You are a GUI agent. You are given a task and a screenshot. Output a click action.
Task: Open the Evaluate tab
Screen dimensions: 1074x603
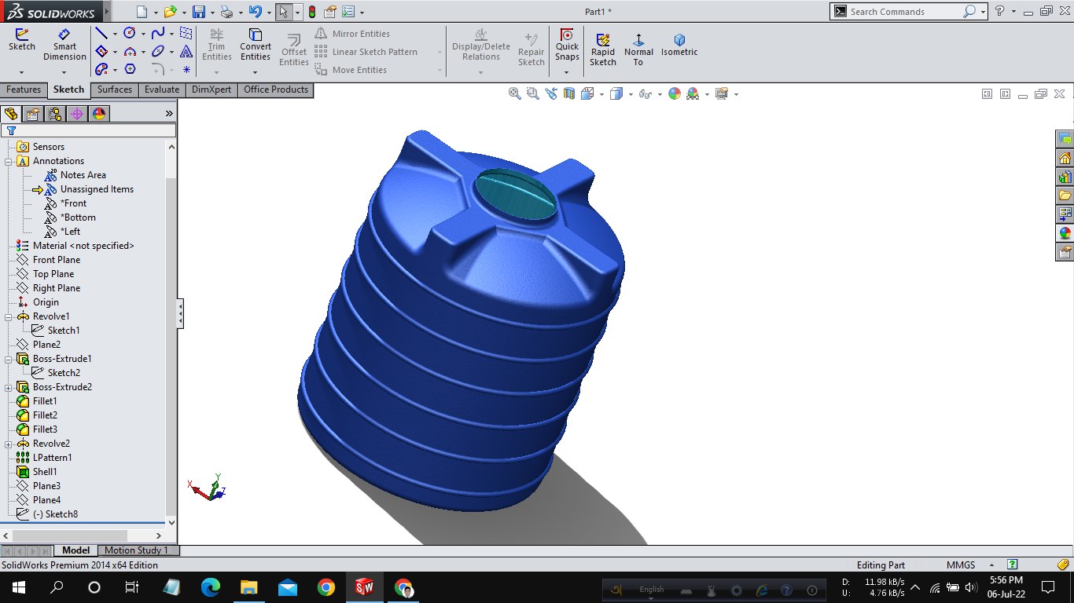pos(161,90)
